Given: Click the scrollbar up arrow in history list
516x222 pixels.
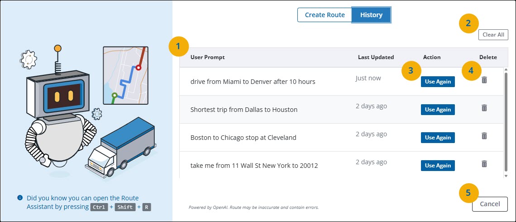Looking at the screenshot, I should [x=506, y=69].
